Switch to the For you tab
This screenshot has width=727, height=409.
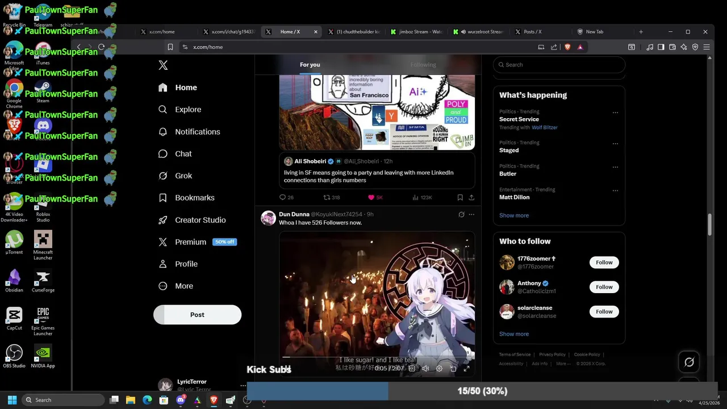(x=310, y=65)
